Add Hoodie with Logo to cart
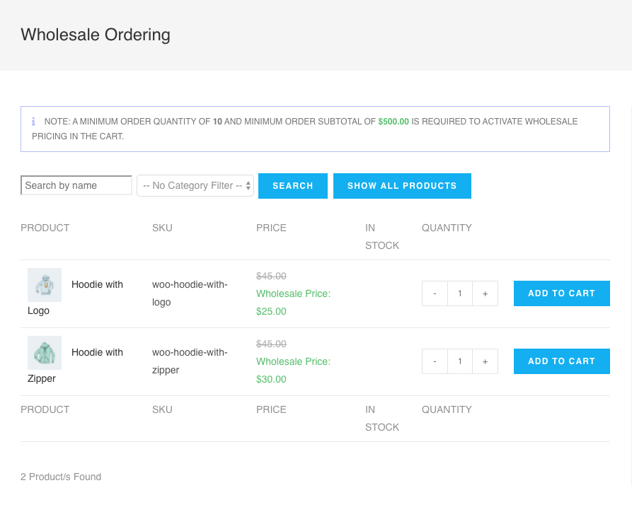The height and width of the screenshot is (507, 632). click(561, 293)
